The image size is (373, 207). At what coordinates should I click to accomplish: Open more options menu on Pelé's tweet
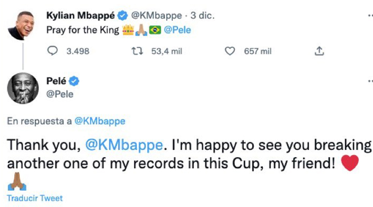pos(370,81)
